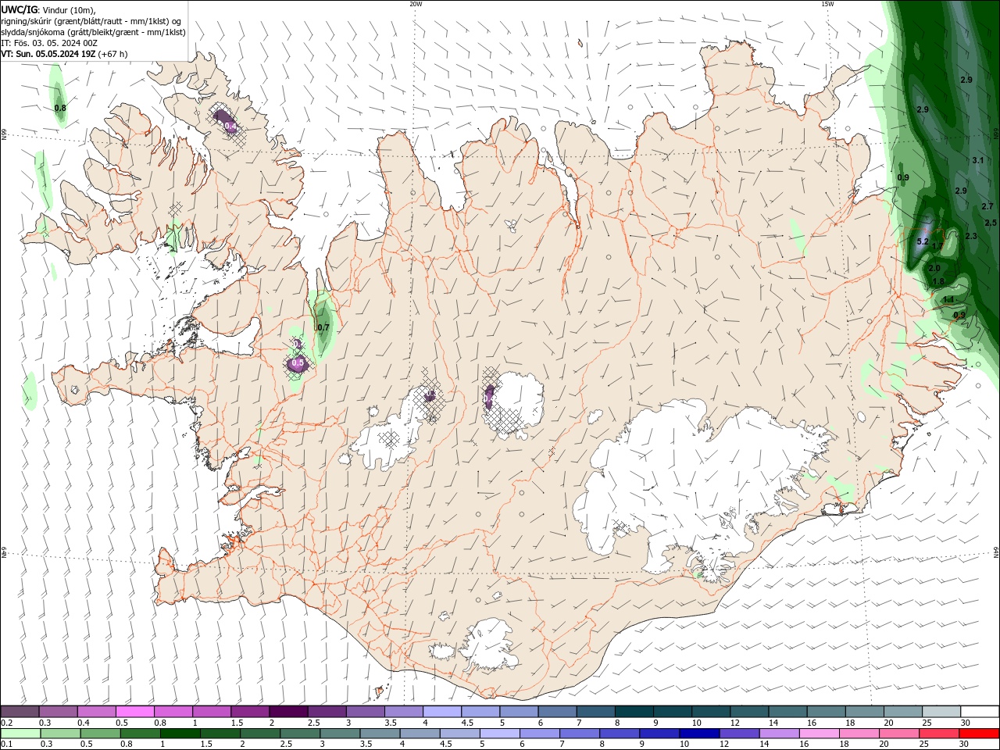Pick the bright pink upper legend swatch labeled 0.5
The height and width of the screenshot is (750, 1000).
click(x=135, y=712)
